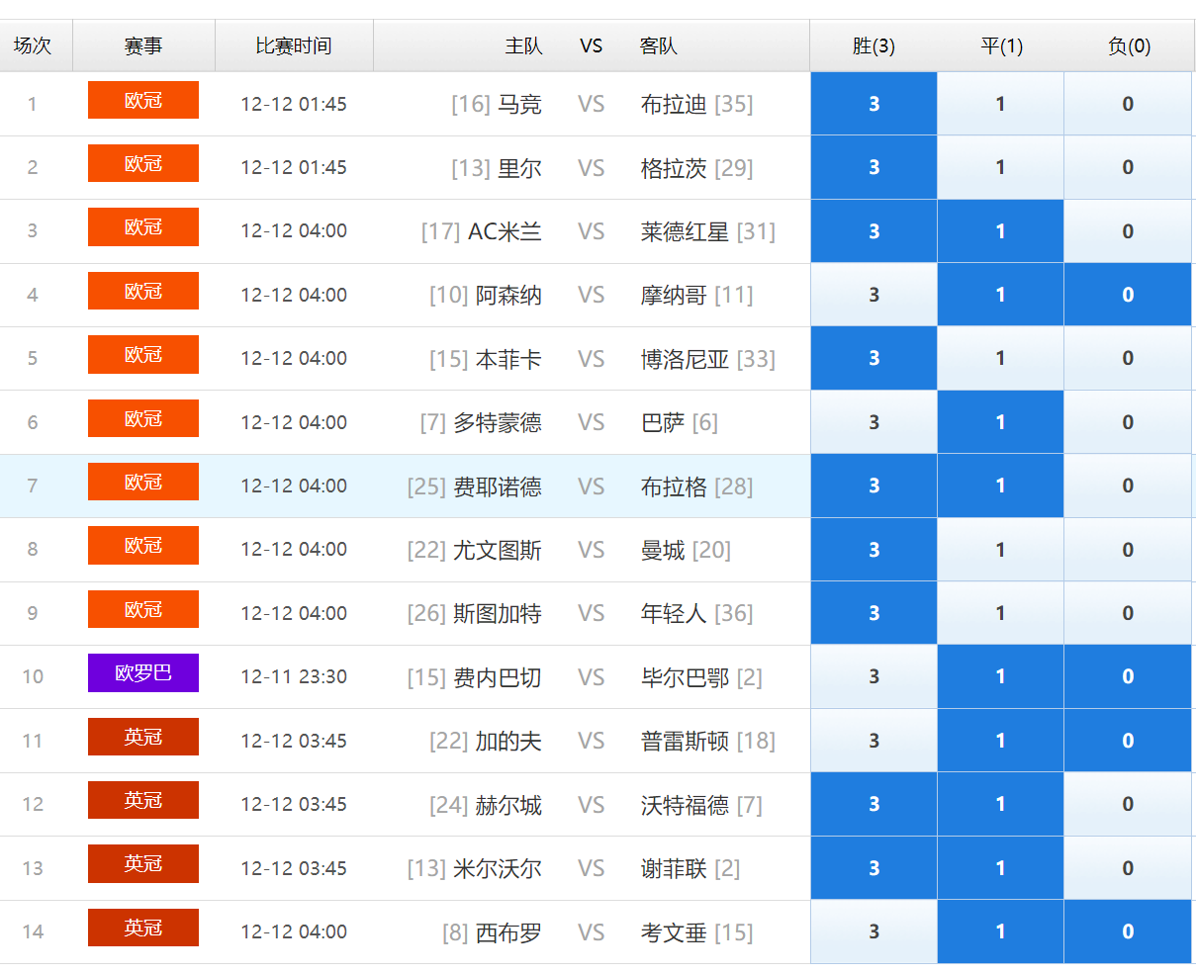Click away team 曼城
Screen dimensions: 1196x974
point(663,550)
